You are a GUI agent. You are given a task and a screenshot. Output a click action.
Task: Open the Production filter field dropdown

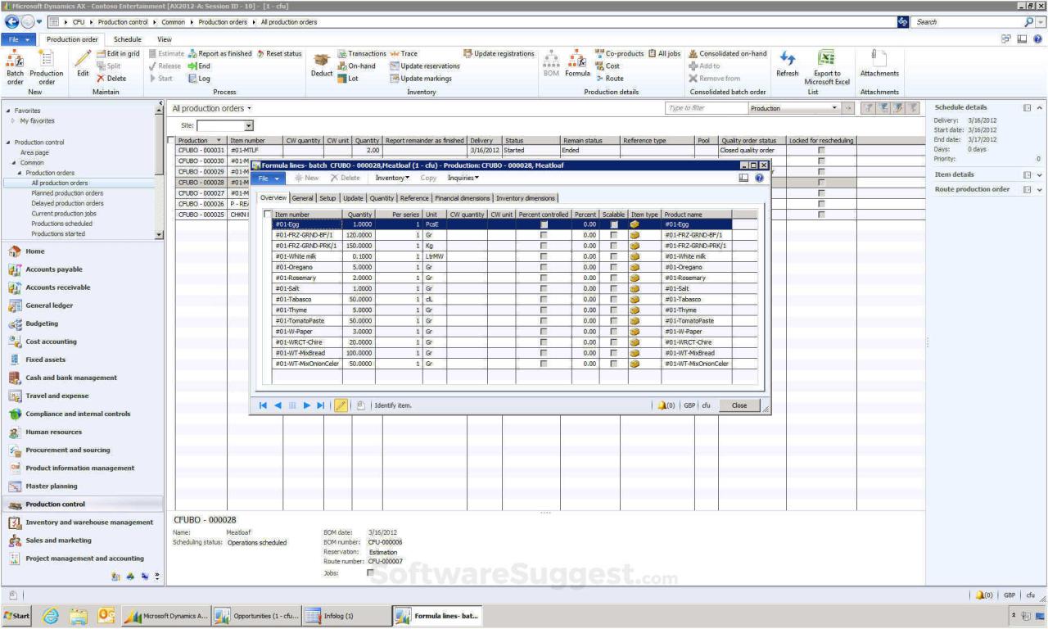[834, 108]
